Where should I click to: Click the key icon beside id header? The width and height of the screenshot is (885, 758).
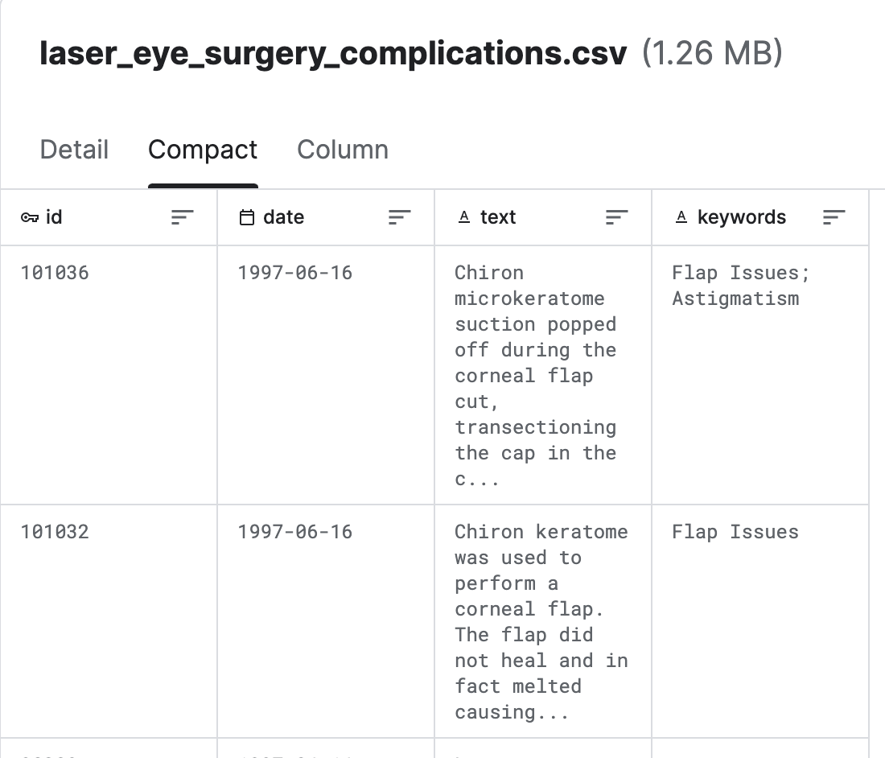click(31, 217)
